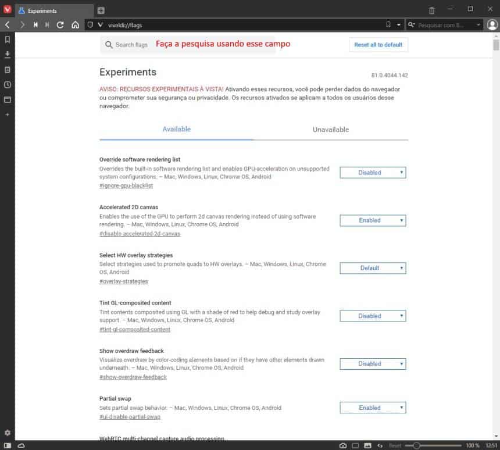The width and height of the screenshot is (500, 450).
Task: Click the #ignore-gpu-blacklist link
Action: pyautogui.click(x=126, y=185)
